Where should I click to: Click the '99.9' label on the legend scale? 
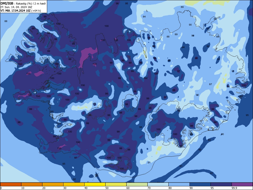(x=234, y=188)
